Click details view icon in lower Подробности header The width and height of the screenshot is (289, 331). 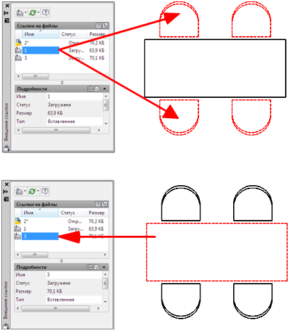pyautogui.click(x=90, y=267)
